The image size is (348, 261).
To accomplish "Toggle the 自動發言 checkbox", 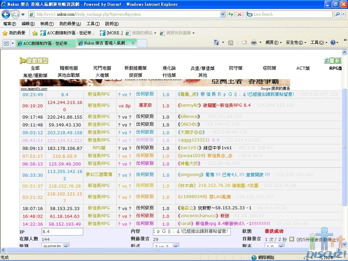I will tap(292, 239).
